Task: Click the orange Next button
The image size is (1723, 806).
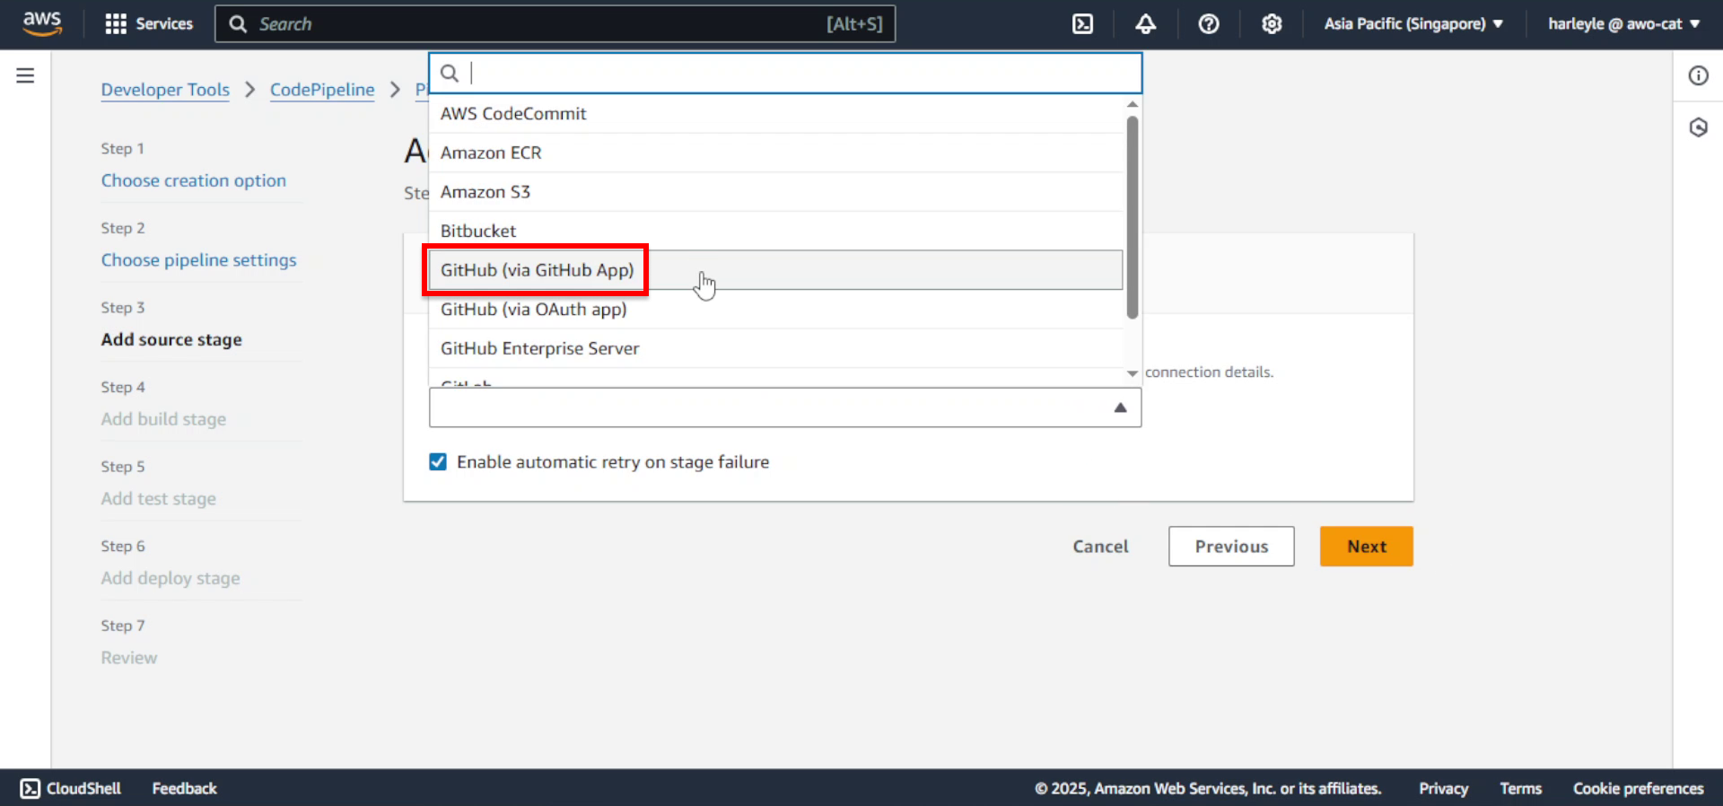Action: [1366, 547]
